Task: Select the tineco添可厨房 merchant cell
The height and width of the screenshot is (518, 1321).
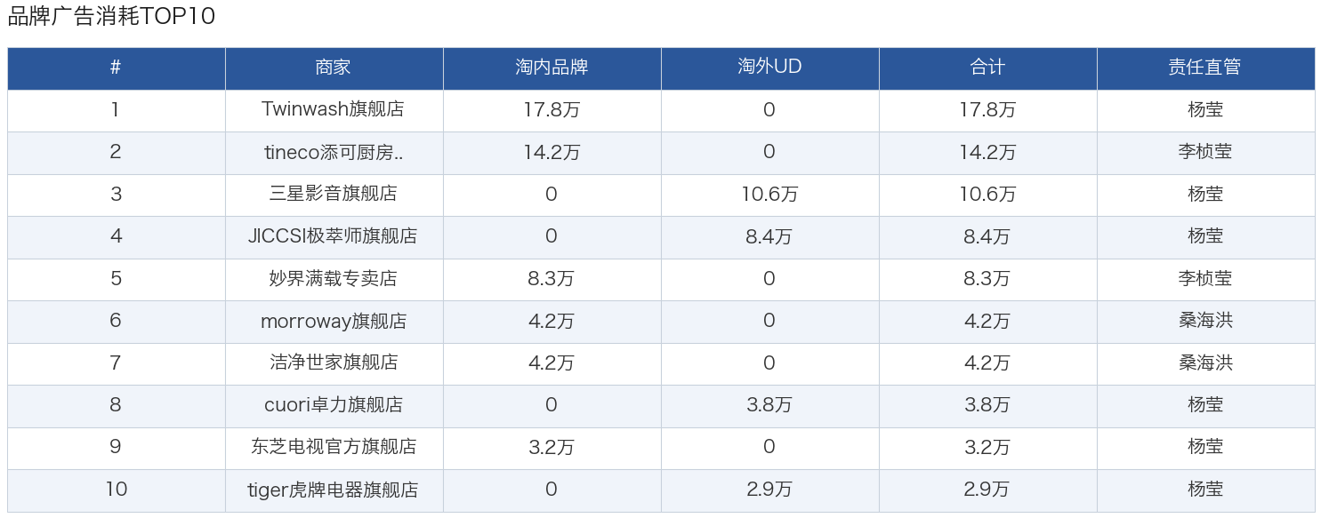Action: click(334, 152)
